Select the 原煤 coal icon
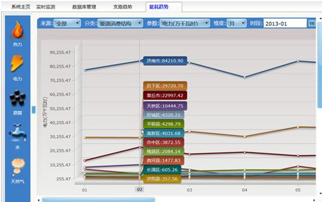 18,98
